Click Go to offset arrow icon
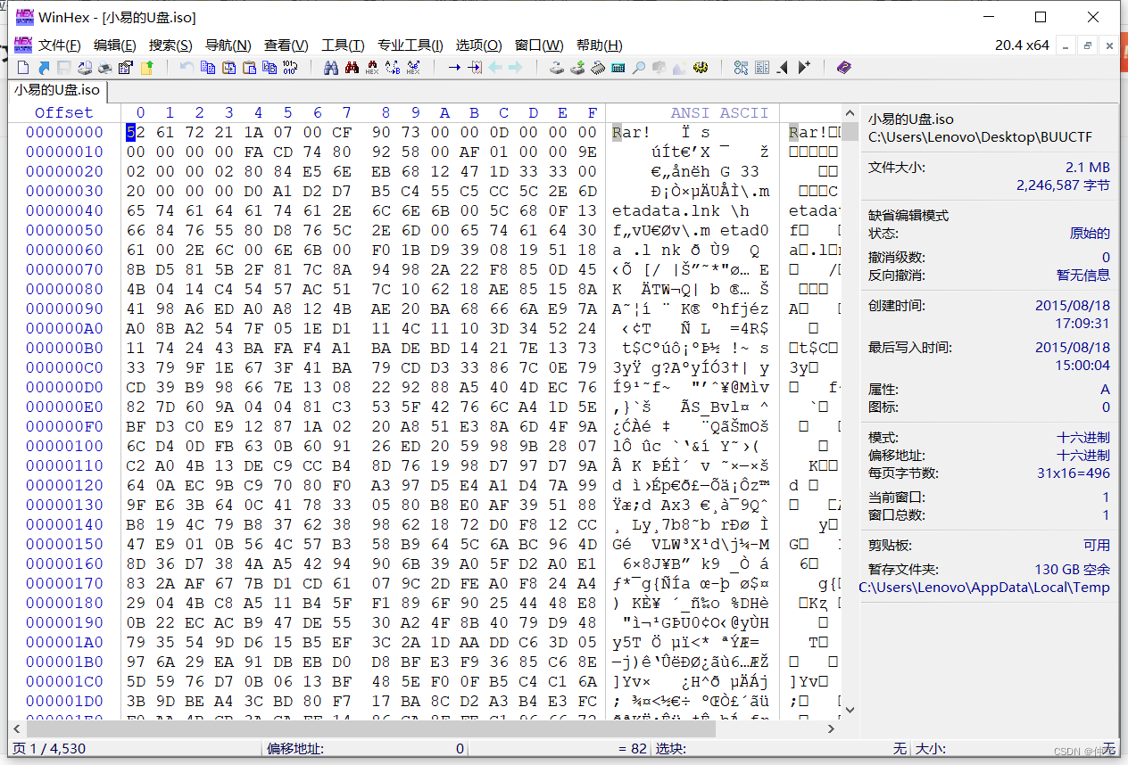This screenshot has height=765, width=1128. [454, 67]
